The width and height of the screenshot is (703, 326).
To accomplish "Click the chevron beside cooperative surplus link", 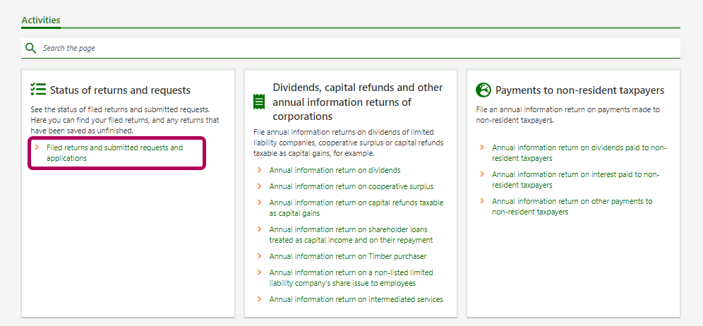I will 260,186.
